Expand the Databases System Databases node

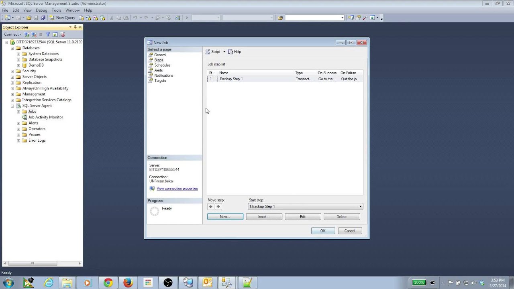tap(18, 54)
